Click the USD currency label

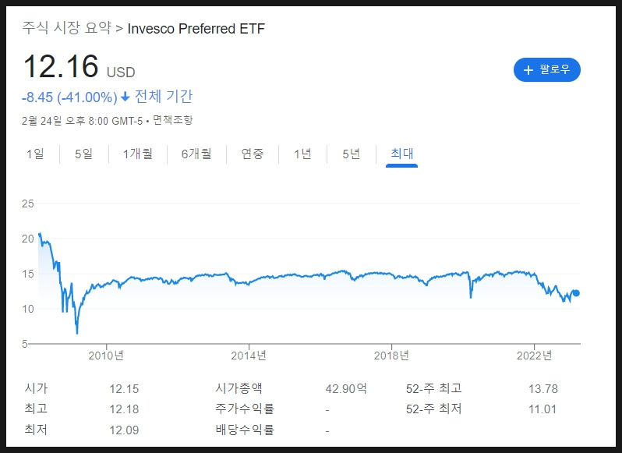[121, 73]
